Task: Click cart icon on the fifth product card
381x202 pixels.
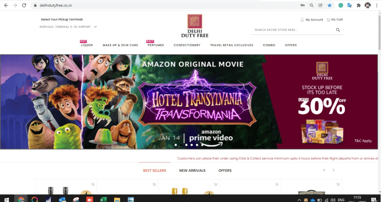Action: [338, 184]
